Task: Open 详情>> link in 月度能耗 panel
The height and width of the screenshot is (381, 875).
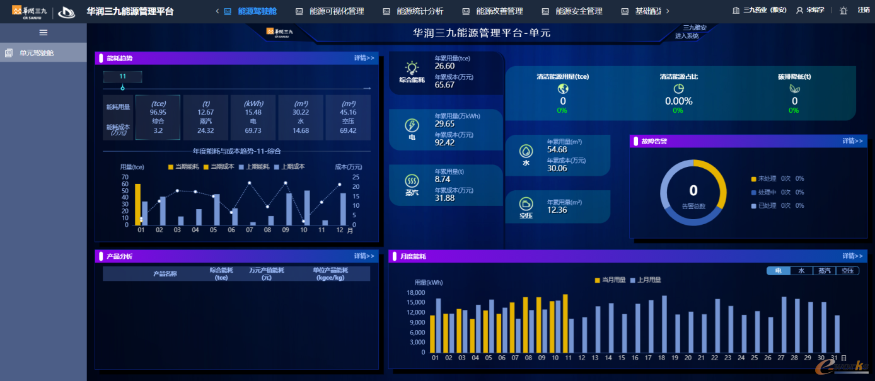Action: point(853,256)
